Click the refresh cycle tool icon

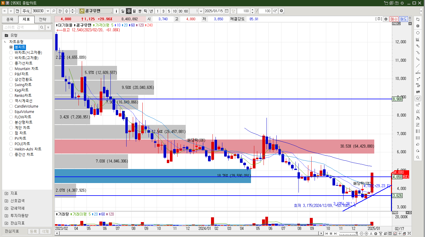pyautogui.click(x=418, y=19)
